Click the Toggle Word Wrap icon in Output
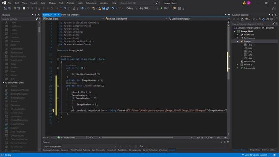 point(141,147)
